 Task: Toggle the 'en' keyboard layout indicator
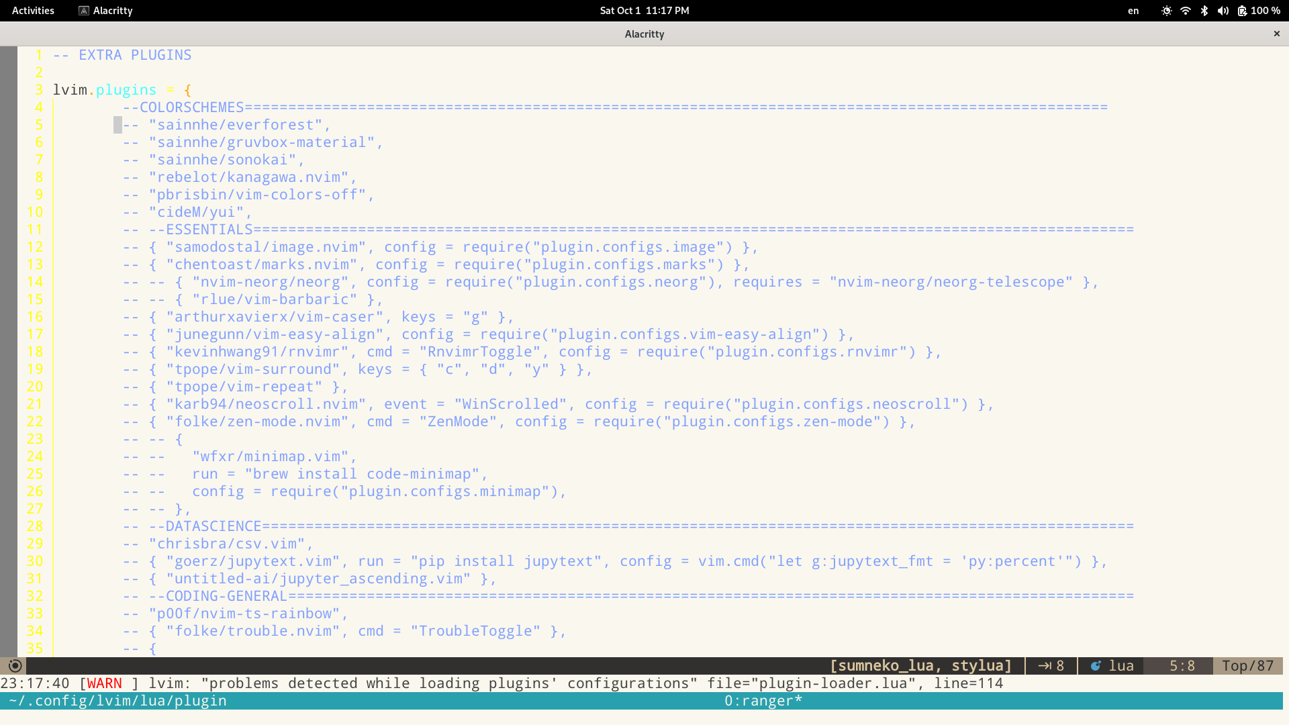point(1133,11)
